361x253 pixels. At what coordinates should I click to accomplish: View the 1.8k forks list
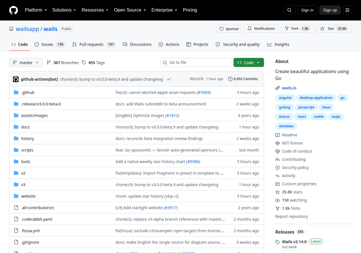coord(288,208)
